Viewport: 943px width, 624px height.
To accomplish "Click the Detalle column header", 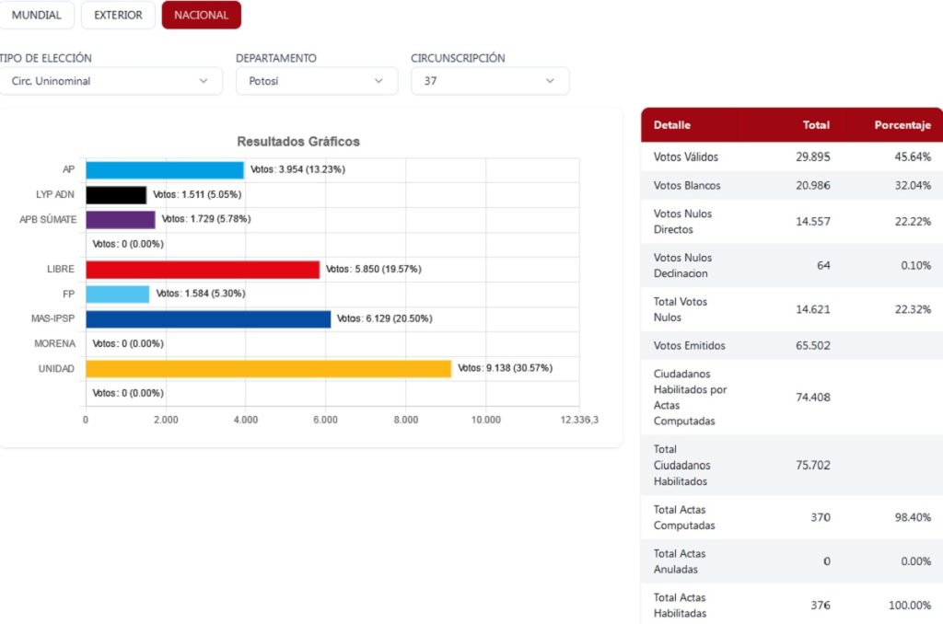I will point(672,125).
